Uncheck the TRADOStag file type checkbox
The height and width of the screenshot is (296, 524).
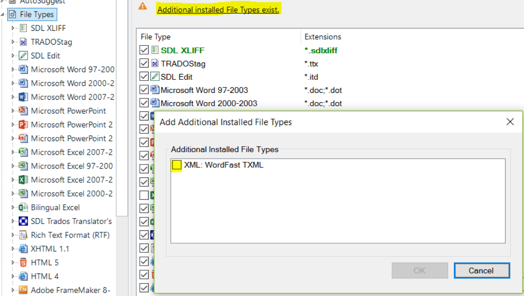(x=144, y=63)
